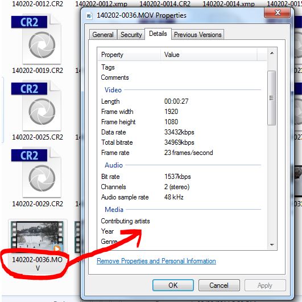
Task: Confirm with the OK button
Action: tap(173, 285)
